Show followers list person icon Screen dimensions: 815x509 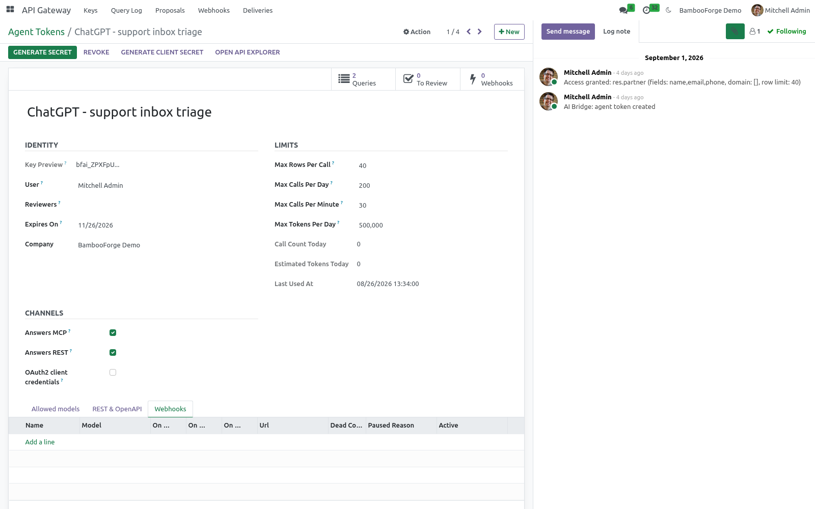click(x=755, y=32)
